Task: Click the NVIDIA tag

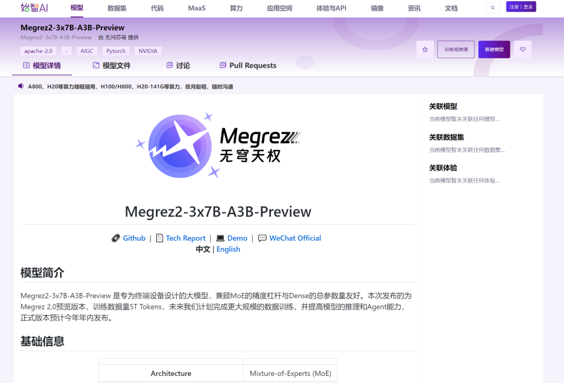Action: coord(148,51)
